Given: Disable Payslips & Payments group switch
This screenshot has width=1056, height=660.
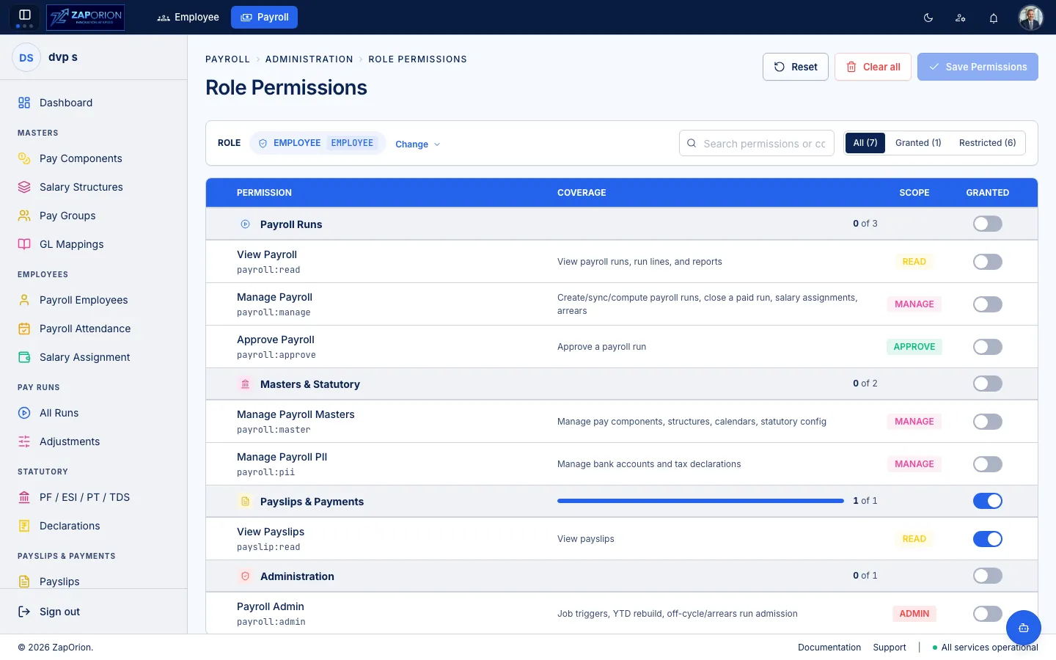Looking at the screenshot, I should click(x=988, y=501).
